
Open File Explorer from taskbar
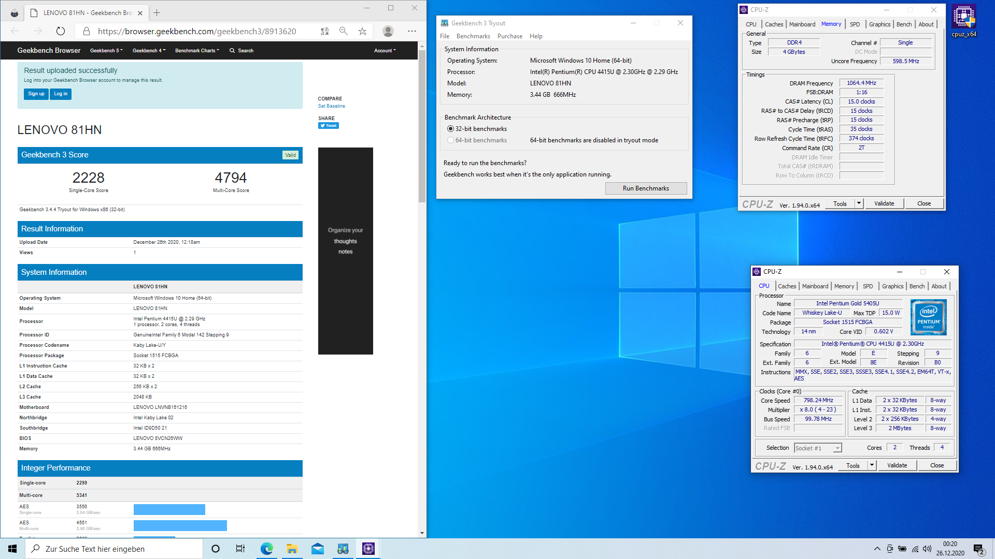pyautogui.click(x=292, y=549)
